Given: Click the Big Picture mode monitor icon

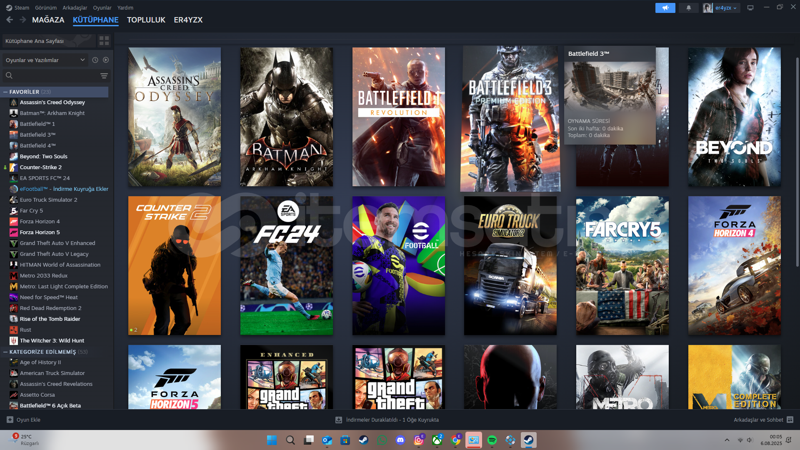Looking at the screenshot, I should click(750, 7).
